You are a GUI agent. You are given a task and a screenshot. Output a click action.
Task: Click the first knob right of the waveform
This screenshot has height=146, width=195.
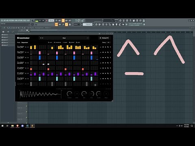(x=69, y=94)
